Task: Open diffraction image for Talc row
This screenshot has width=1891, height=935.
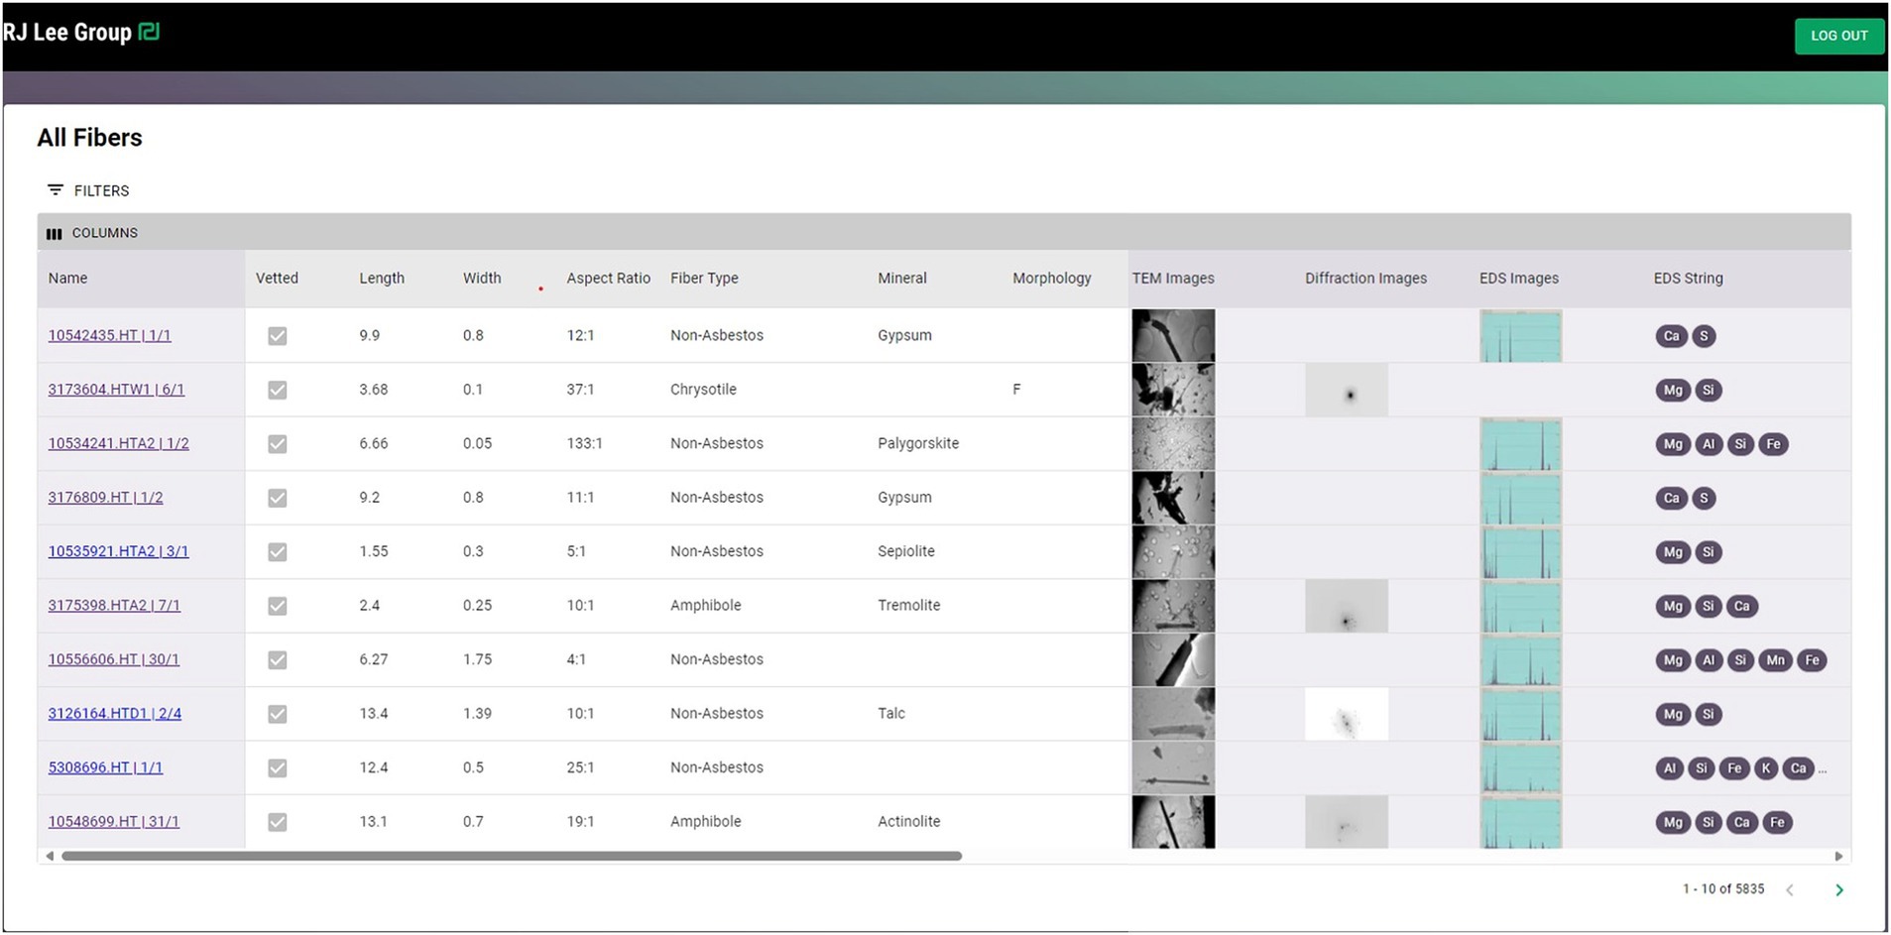Action: point(1347,714)
